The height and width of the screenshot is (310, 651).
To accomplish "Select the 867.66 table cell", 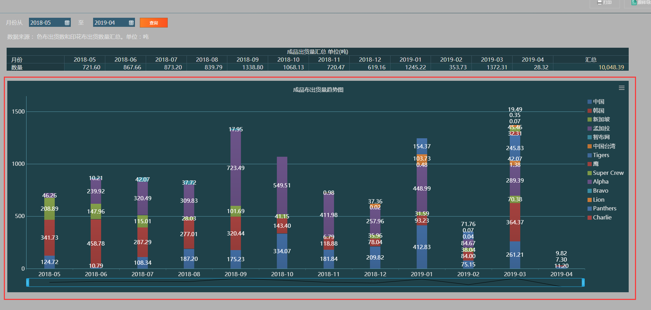I will click(126, 67).
